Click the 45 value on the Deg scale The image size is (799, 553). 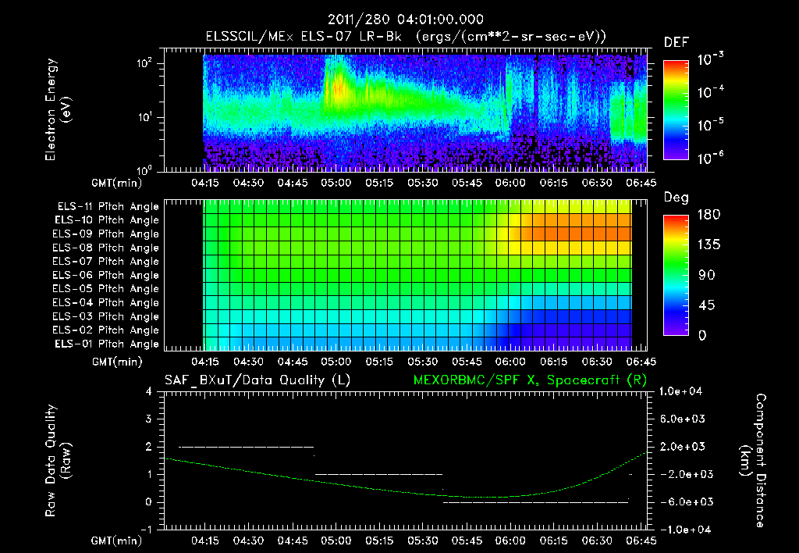(x=707, y=305)
